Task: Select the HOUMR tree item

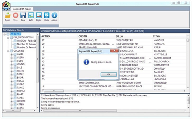Action: pos(21,101)
